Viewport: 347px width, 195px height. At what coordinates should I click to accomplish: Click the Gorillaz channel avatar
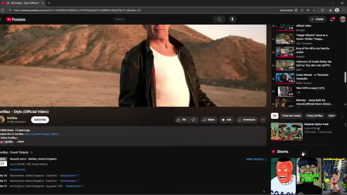[x=2, y=120]
